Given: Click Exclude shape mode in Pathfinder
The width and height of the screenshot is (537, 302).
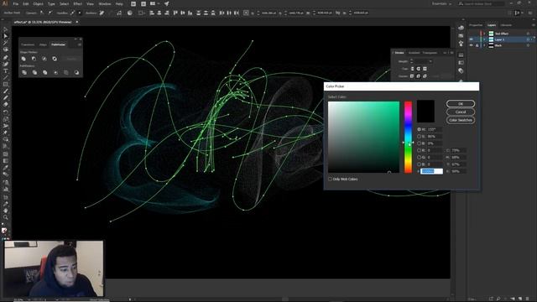Looking at the screenshot, I should coord(55,59).
